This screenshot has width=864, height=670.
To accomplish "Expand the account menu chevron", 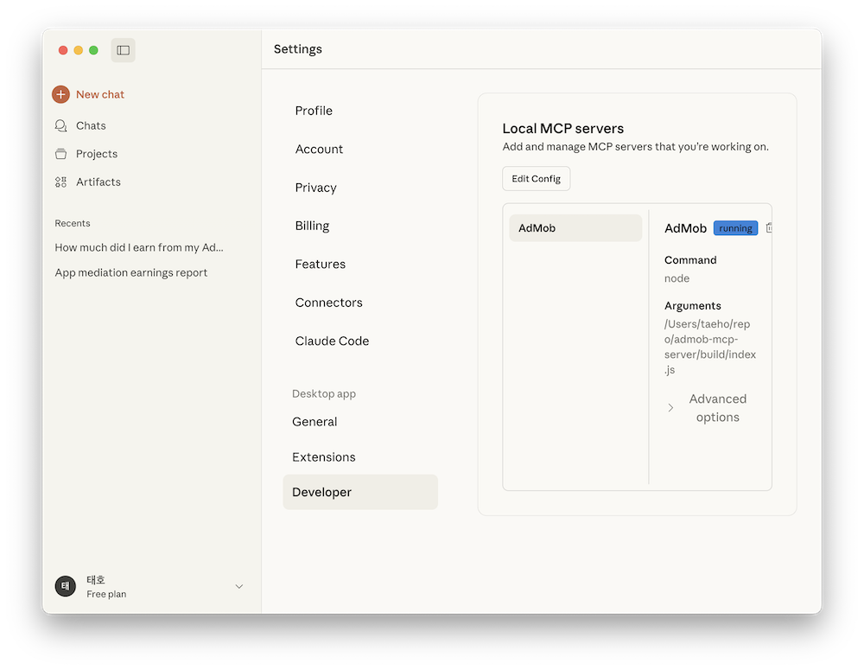I will 239,586.
